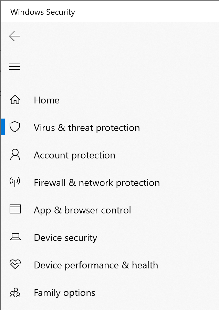219x310 pixels.
Task: Click the Device performance & health heart icon
Action: tap(14, 265)
